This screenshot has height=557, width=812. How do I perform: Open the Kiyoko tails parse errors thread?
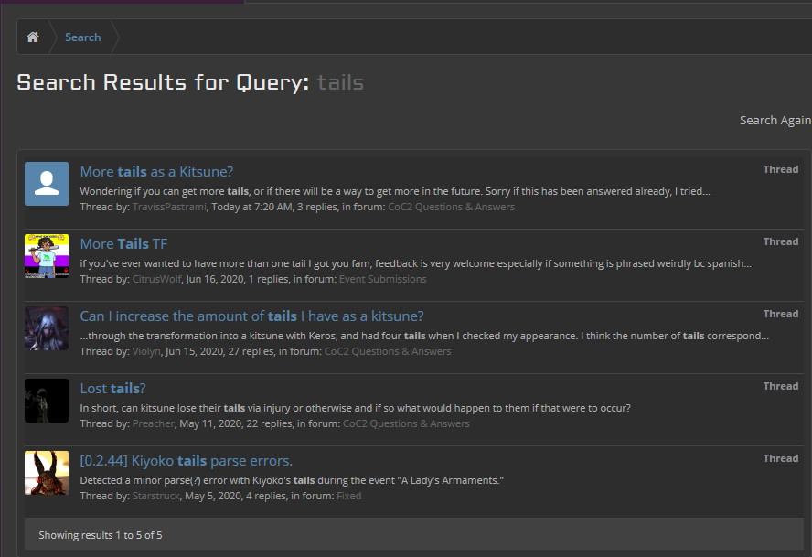pyautogui.click(x=186, y=460)
